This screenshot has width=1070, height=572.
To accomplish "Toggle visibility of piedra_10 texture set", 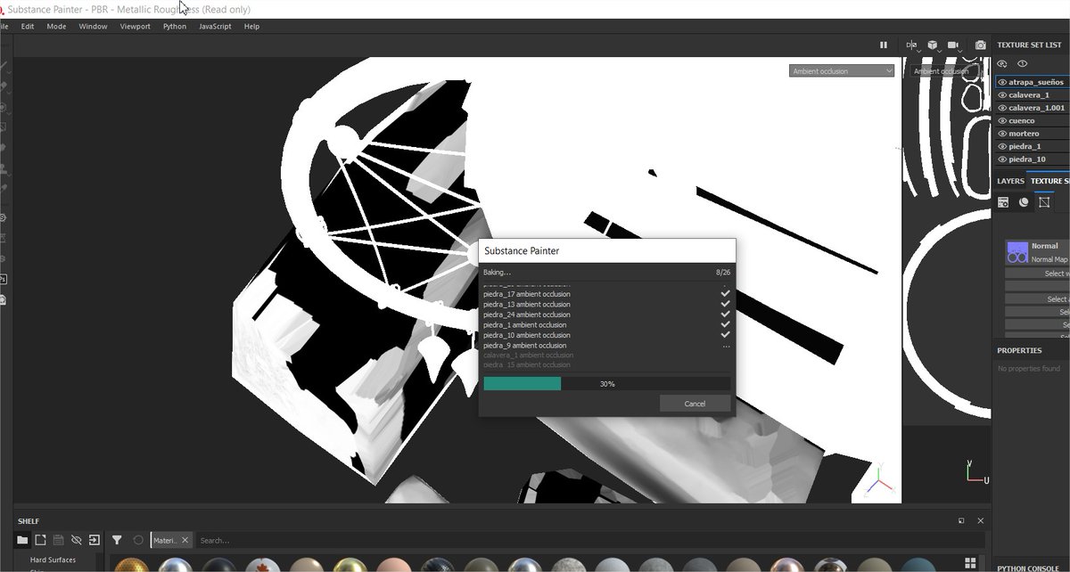I will (x=1002, y=159).
